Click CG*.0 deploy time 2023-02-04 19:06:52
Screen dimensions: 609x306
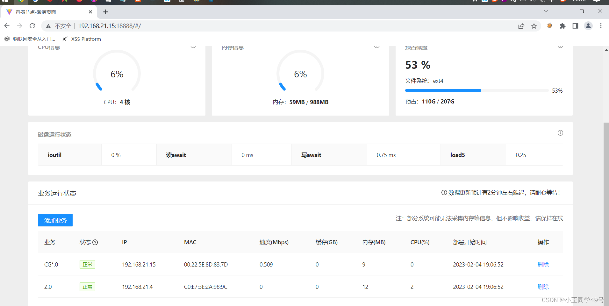coord(478,264)
